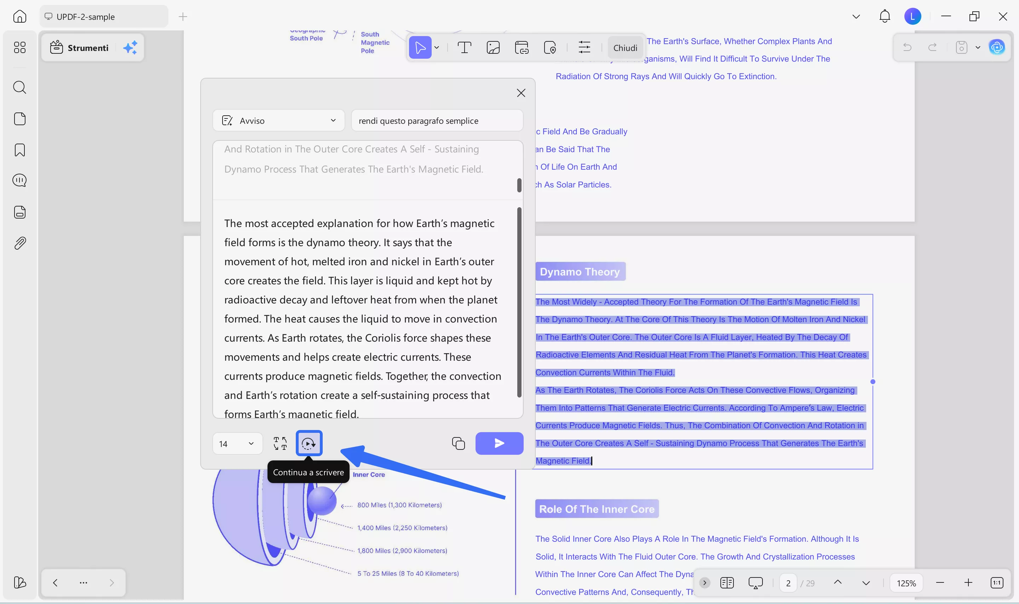Select the Image insert tool

[493, 48]
